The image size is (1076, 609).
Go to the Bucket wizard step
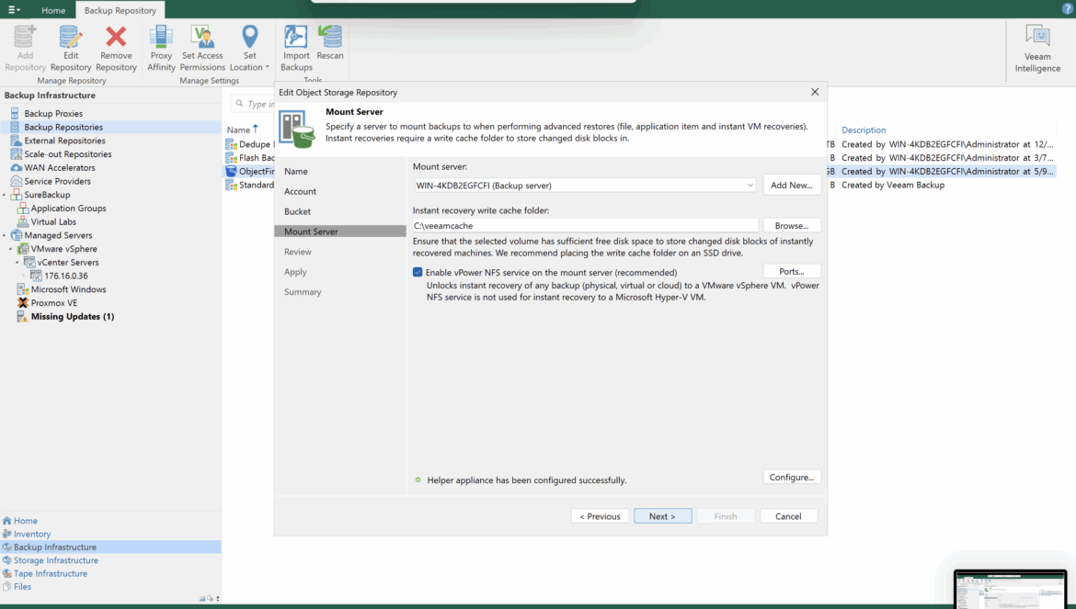(x=297, y=211)
